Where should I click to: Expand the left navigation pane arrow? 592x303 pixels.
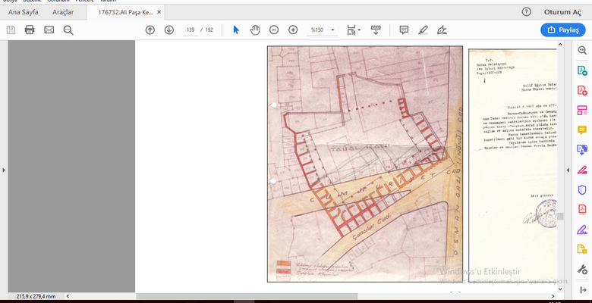[4, 170]
